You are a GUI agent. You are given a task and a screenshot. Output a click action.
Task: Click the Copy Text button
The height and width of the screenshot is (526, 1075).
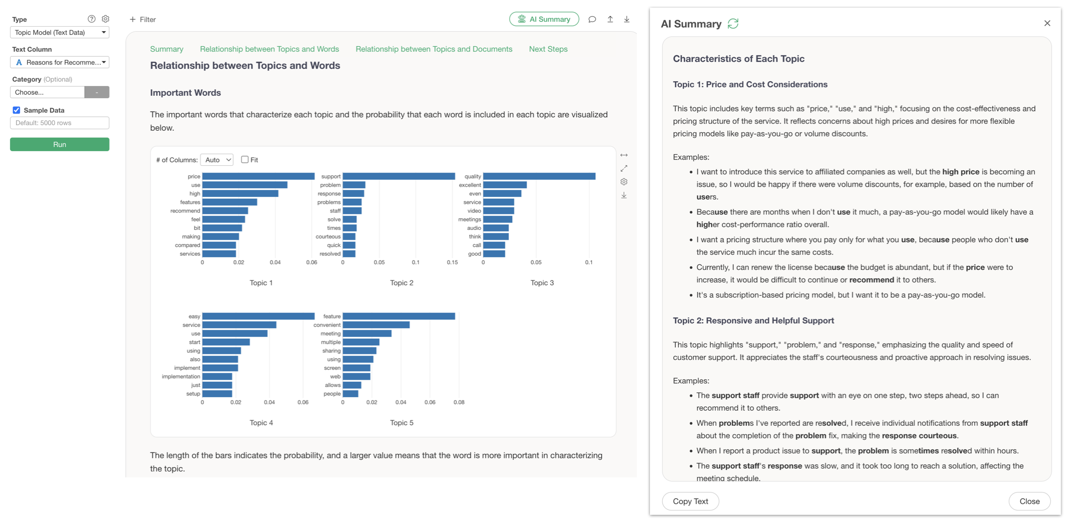690,501
